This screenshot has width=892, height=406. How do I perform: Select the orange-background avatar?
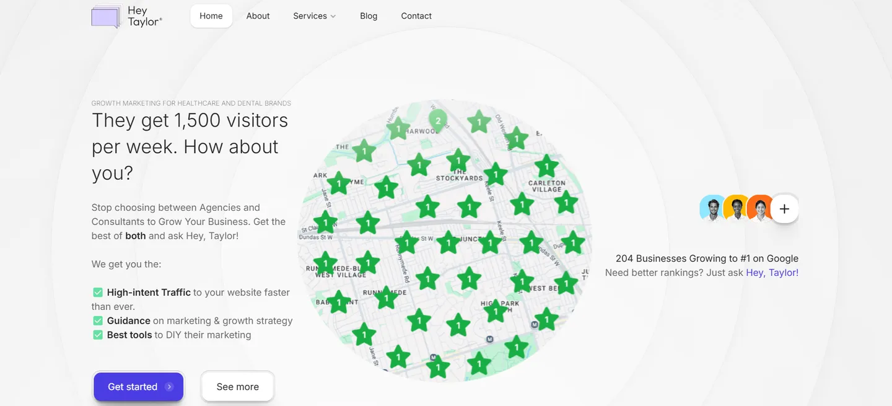(x=759, y=209)
